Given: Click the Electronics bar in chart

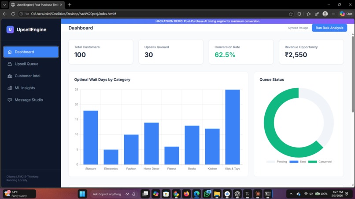Looking at the screenshot, I should [111, 157].
